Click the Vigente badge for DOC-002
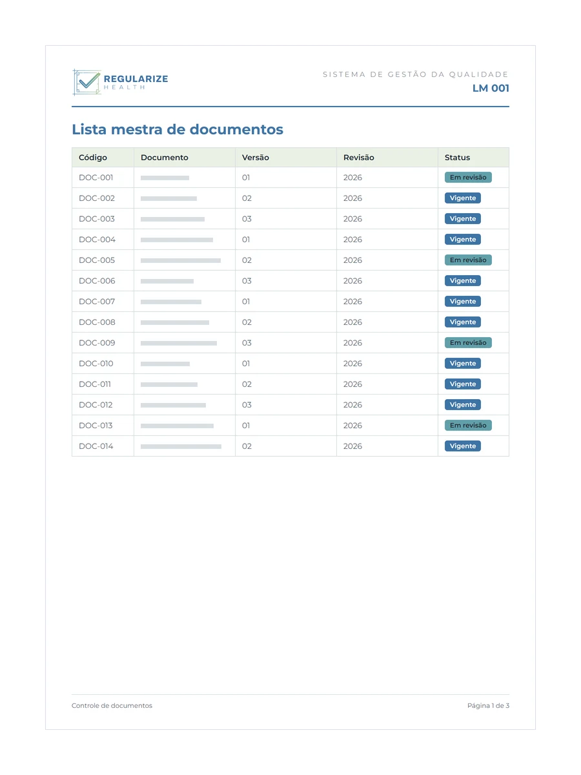This screenshot has height=775, width=581. click(463, 198)
